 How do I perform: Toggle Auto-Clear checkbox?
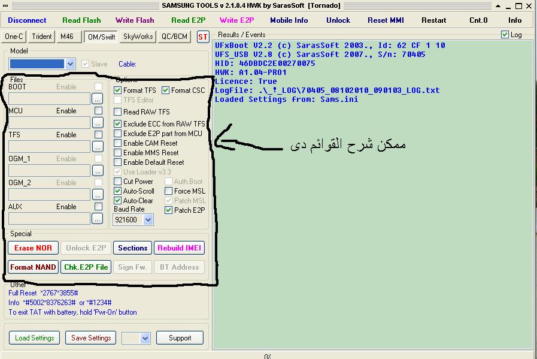(x=117, y=201)
